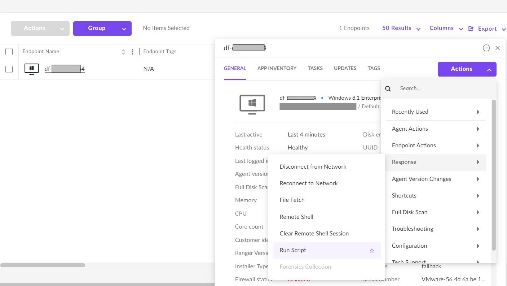Click the minimize circle icon in endpoint panel
507x286 pixels.
tap(486, 48)
